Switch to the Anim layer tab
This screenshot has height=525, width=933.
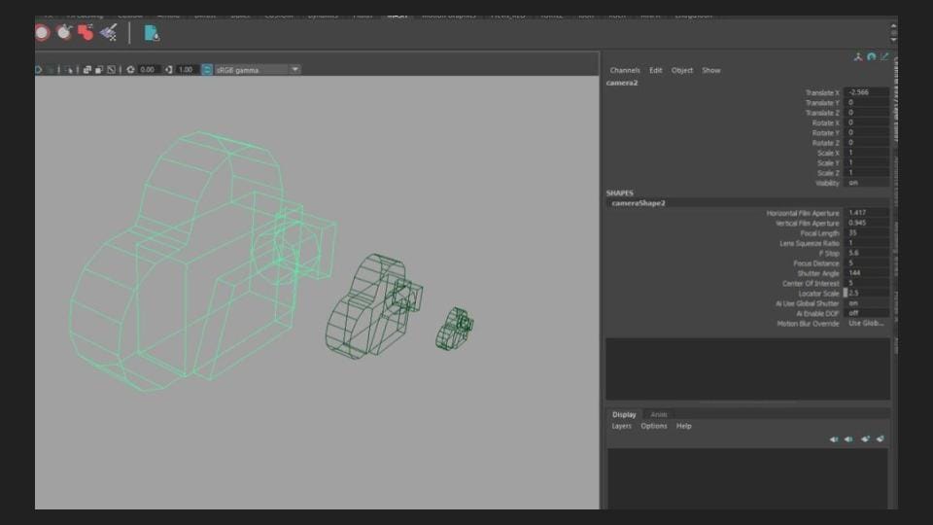click(659, 414)
